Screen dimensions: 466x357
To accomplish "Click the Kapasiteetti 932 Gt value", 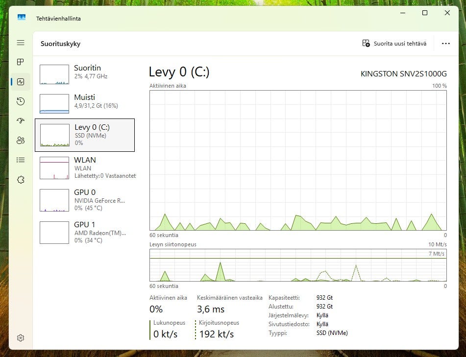I will 324,298.
